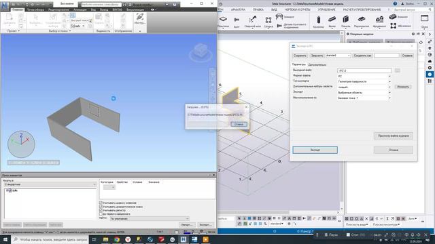The width and height of the screenshot is (435, 244).
Task: Open the Export selected objects dropdown
Action: 364,93
